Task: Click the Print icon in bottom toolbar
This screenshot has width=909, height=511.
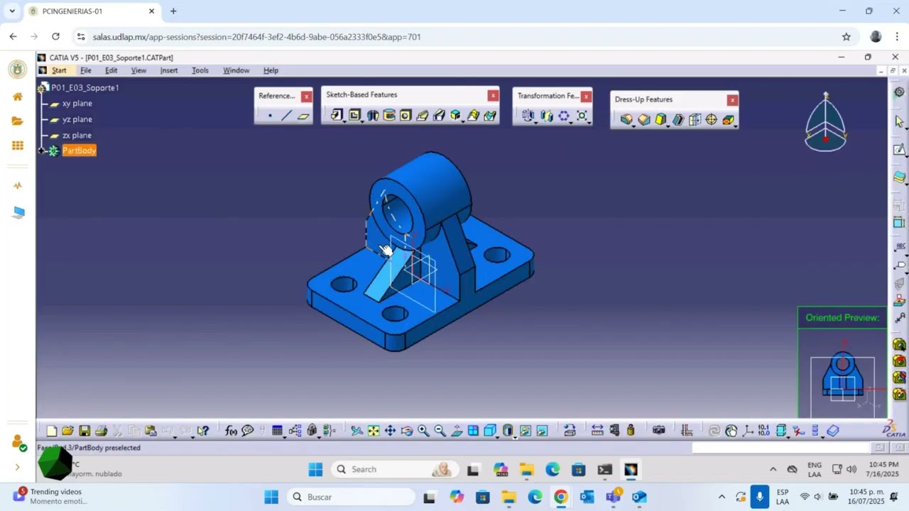Action: (x=101, y=431)
